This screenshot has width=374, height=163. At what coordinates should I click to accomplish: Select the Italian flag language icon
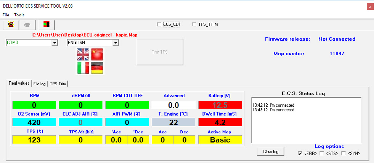click(x=83, y=68)
